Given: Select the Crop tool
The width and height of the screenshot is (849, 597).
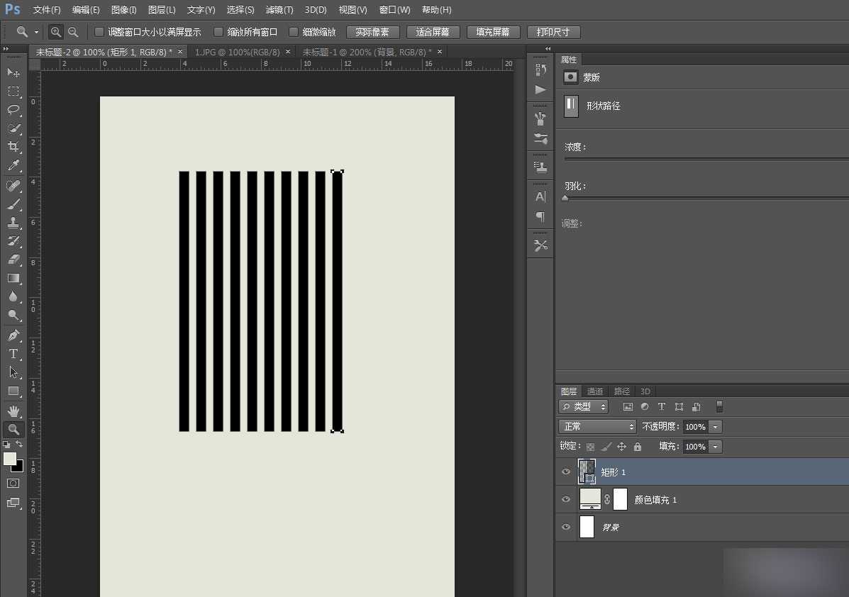Looking at the screenshot, I should click(13, 147).
